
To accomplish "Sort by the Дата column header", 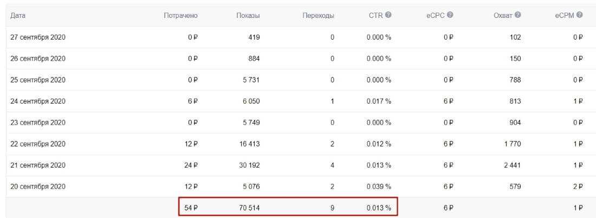I will (18, 16).
